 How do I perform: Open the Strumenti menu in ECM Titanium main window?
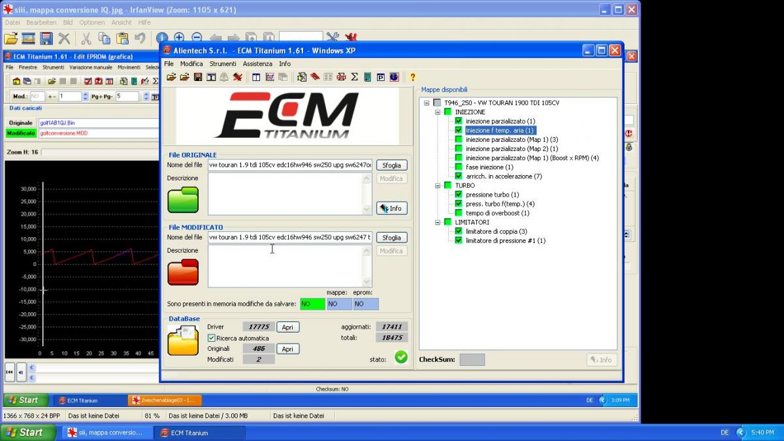pos(223,64)
